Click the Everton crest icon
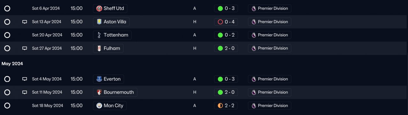The width and height of the screenshot is (408, 115). (99, 79)
